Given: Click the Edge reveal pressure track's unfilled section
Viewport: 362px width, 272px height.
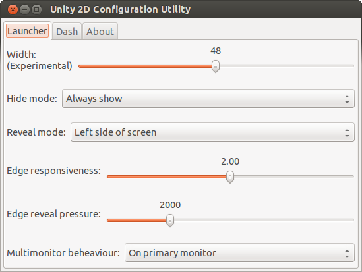Looking at the screenshot, I should (x=264, y=220).
